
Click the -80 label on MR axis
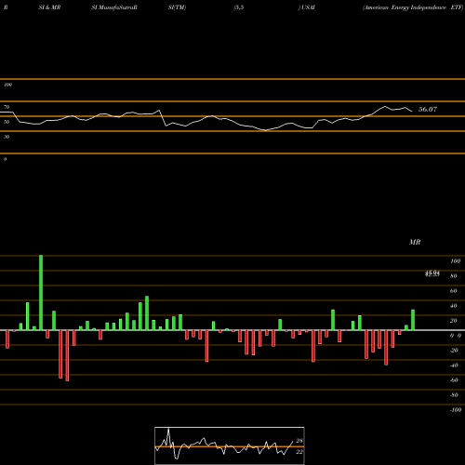454,395
